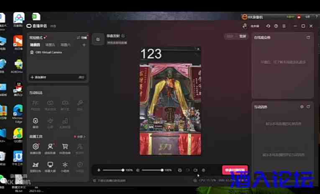Select portrait orientation in the orientation toggle

point(243,36)
